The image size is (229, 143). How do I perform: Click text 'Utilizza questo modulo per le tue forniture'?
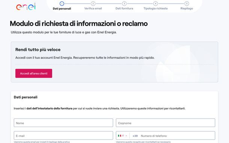64,32
